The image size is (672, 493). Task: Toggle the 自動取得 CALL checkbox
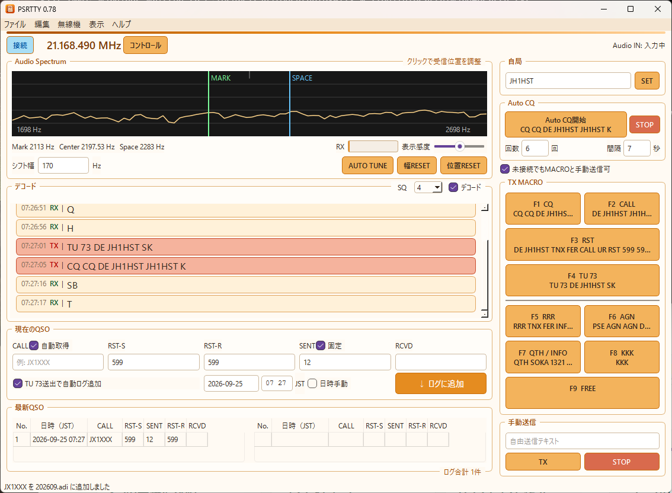34,345
